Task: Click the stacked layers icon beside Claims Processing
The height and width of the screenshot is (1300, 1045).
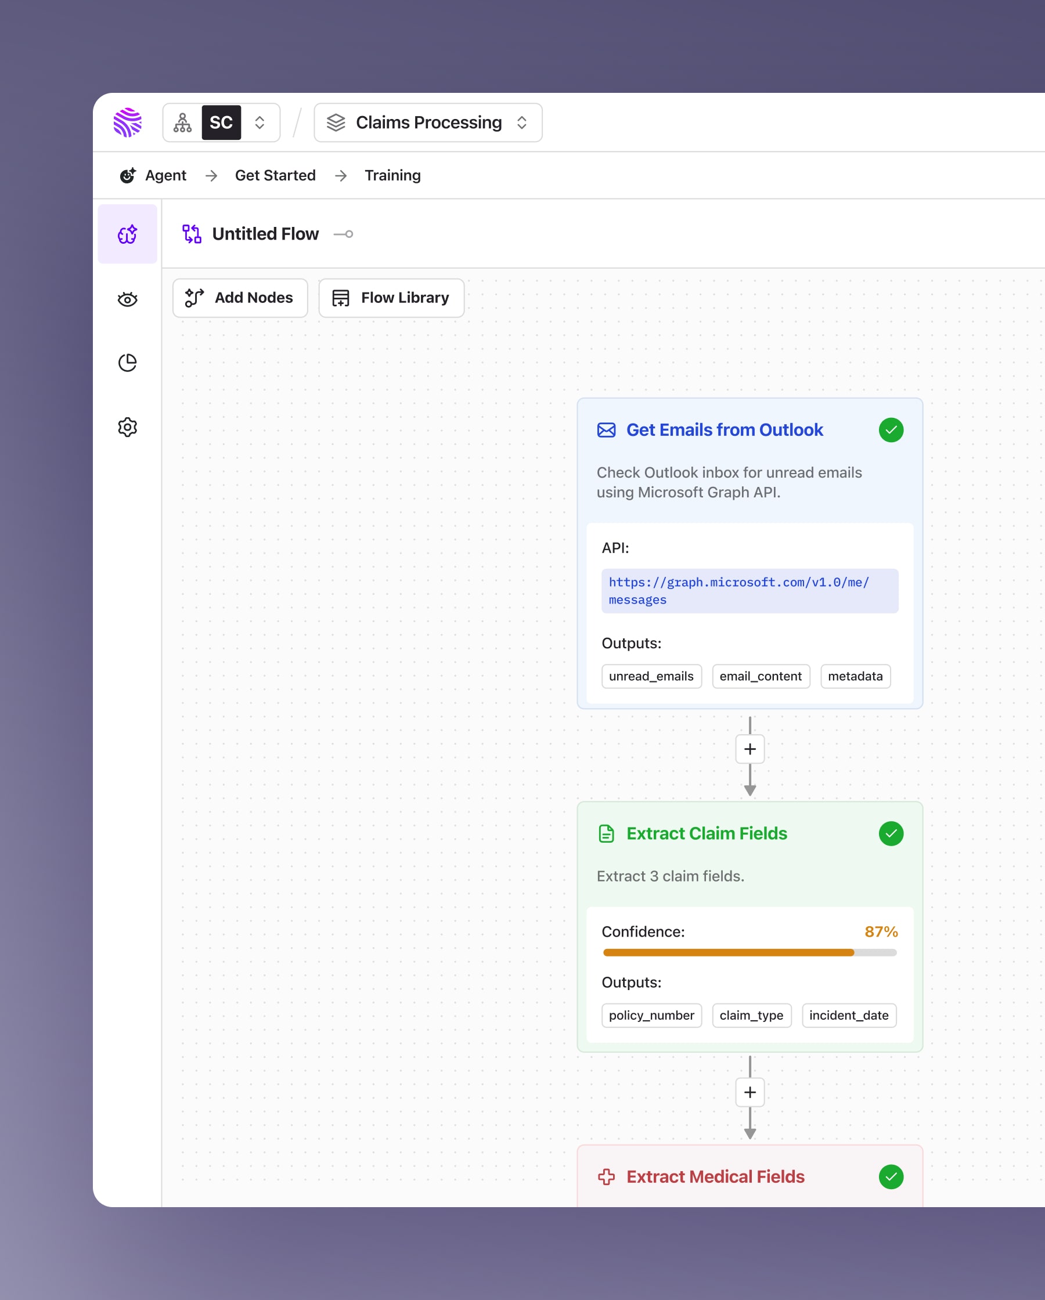Action: tap(336, 122)
